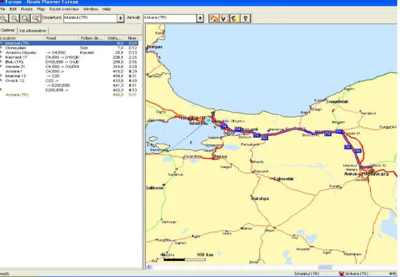Open the Departure dropdown arrow

tap(120, 18)
